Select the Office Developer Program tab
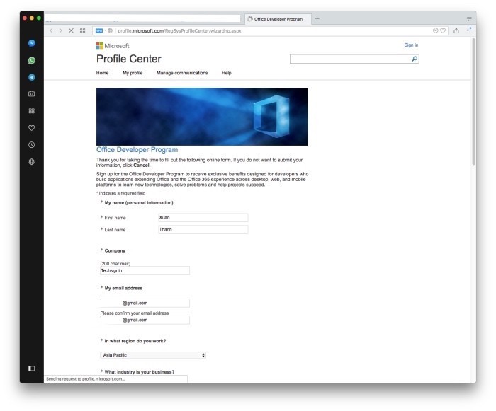Viewport: 496px width, 411px height. pos(278,19)
